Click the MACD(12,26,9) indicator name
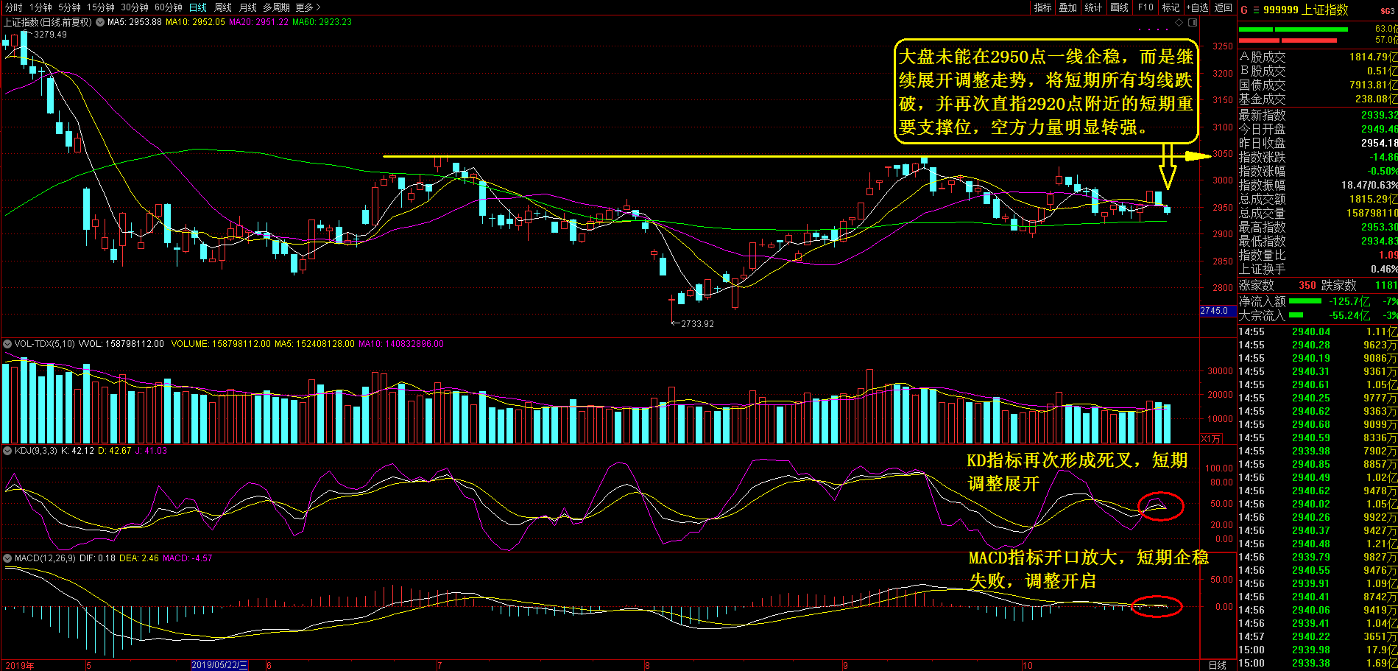 [x=45, y=558]
